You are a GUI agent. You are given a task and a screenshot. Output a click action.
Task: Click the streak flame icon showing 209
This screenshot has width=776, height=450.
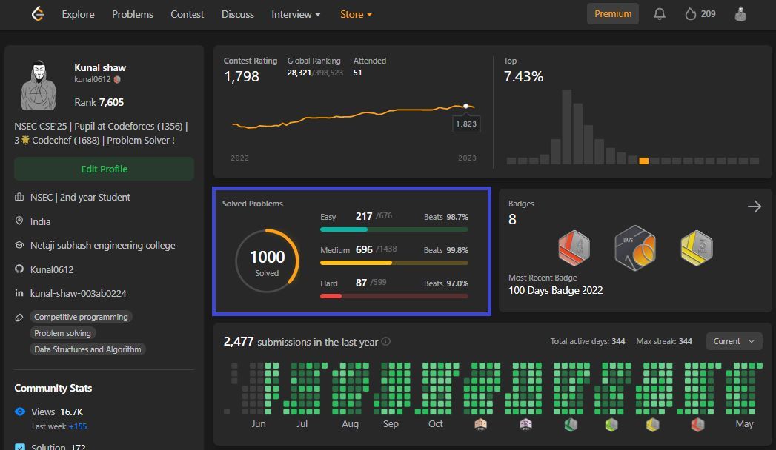point(690,14)
